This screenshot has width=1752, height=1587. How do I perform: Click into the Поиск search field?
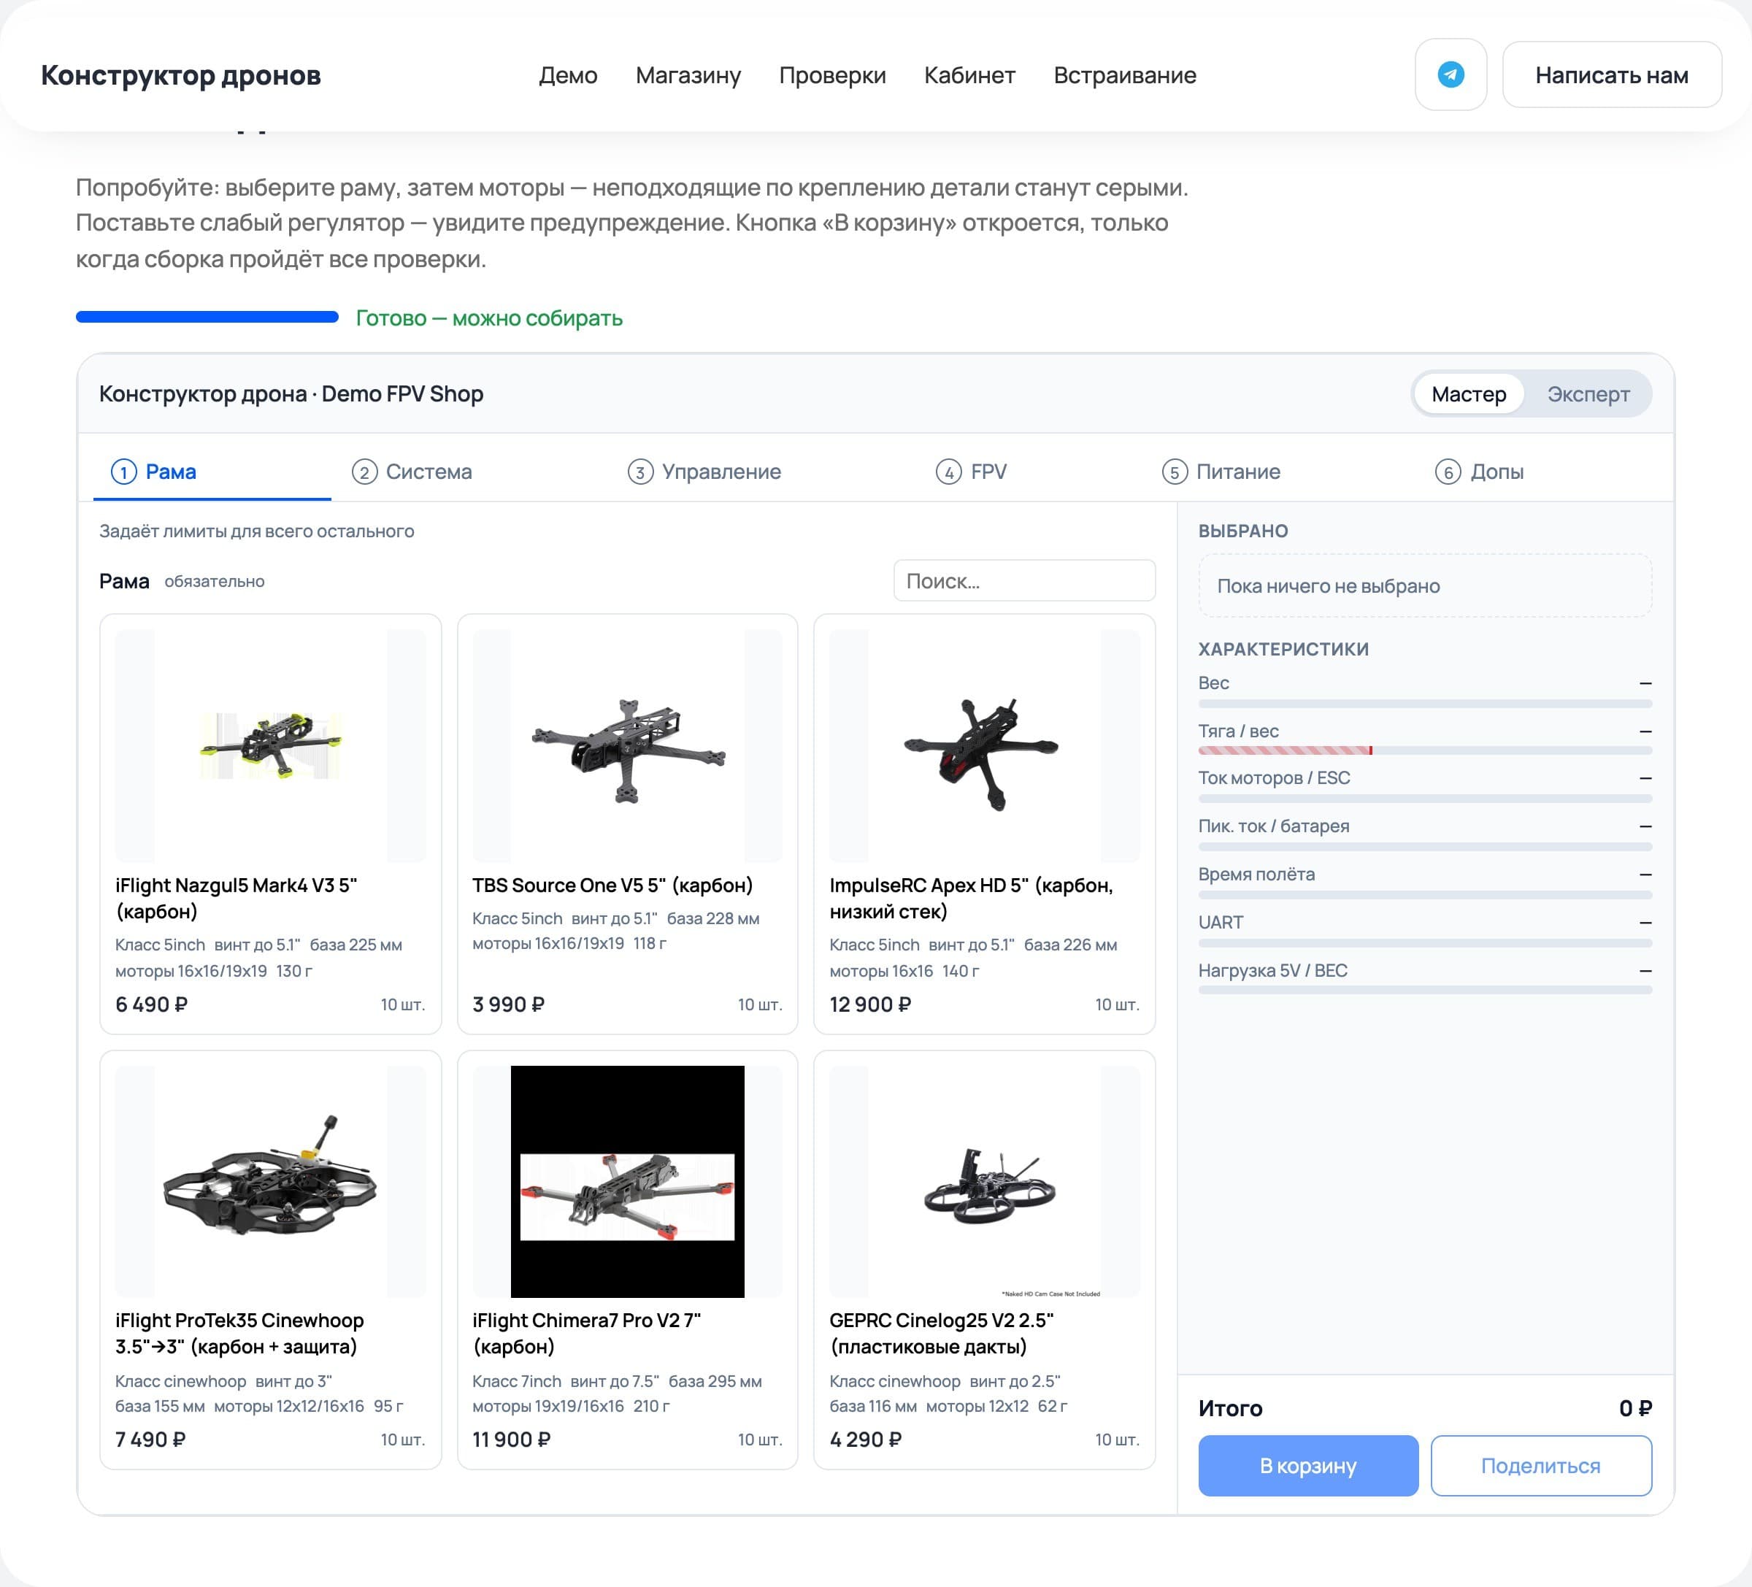(x=1023, y=580)
